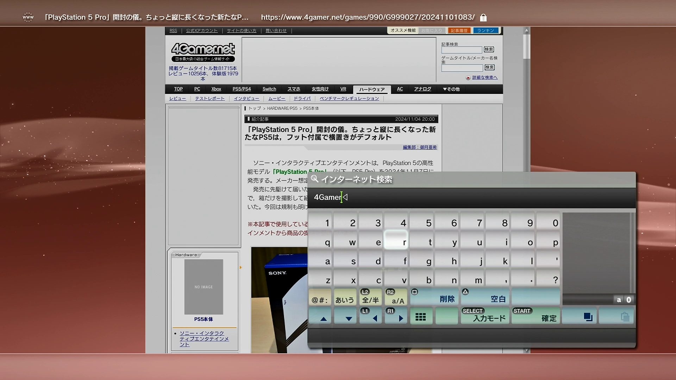This screenshot has width=676, height=380.
Task: Click the ランキング button
Action: (x=486, y=31)
